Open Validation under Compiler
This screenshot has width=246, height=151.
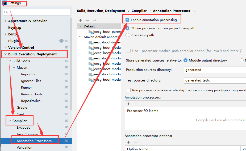(24, 147)
